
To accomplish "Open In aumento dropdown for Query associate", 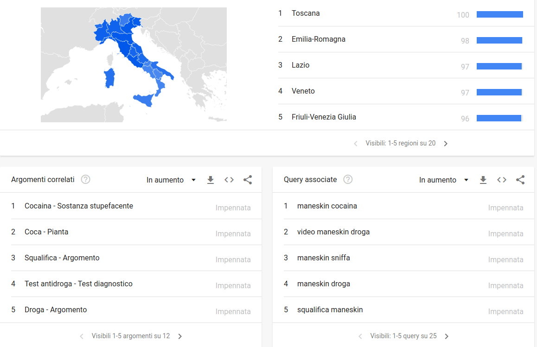I will pyautogui.click(x=444, y=180).
